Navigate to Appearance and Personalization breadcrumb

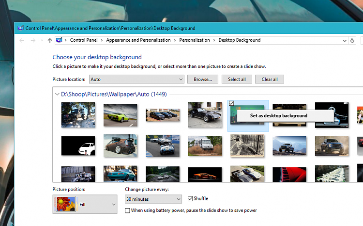point(138,40)
